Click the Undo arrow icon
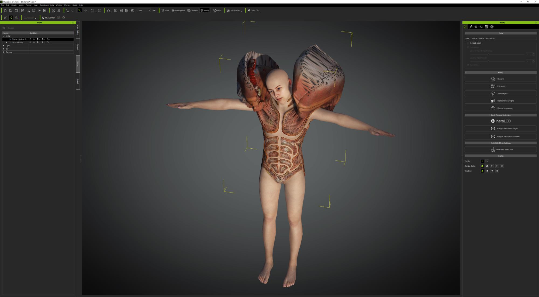The height and width of the screenshot is (297, 539). [68, 11]
